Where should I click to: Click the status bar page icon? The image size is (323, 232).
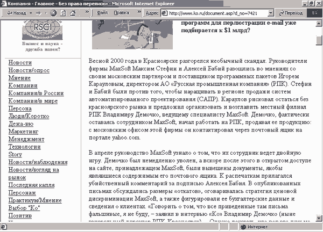pos(4,227)
